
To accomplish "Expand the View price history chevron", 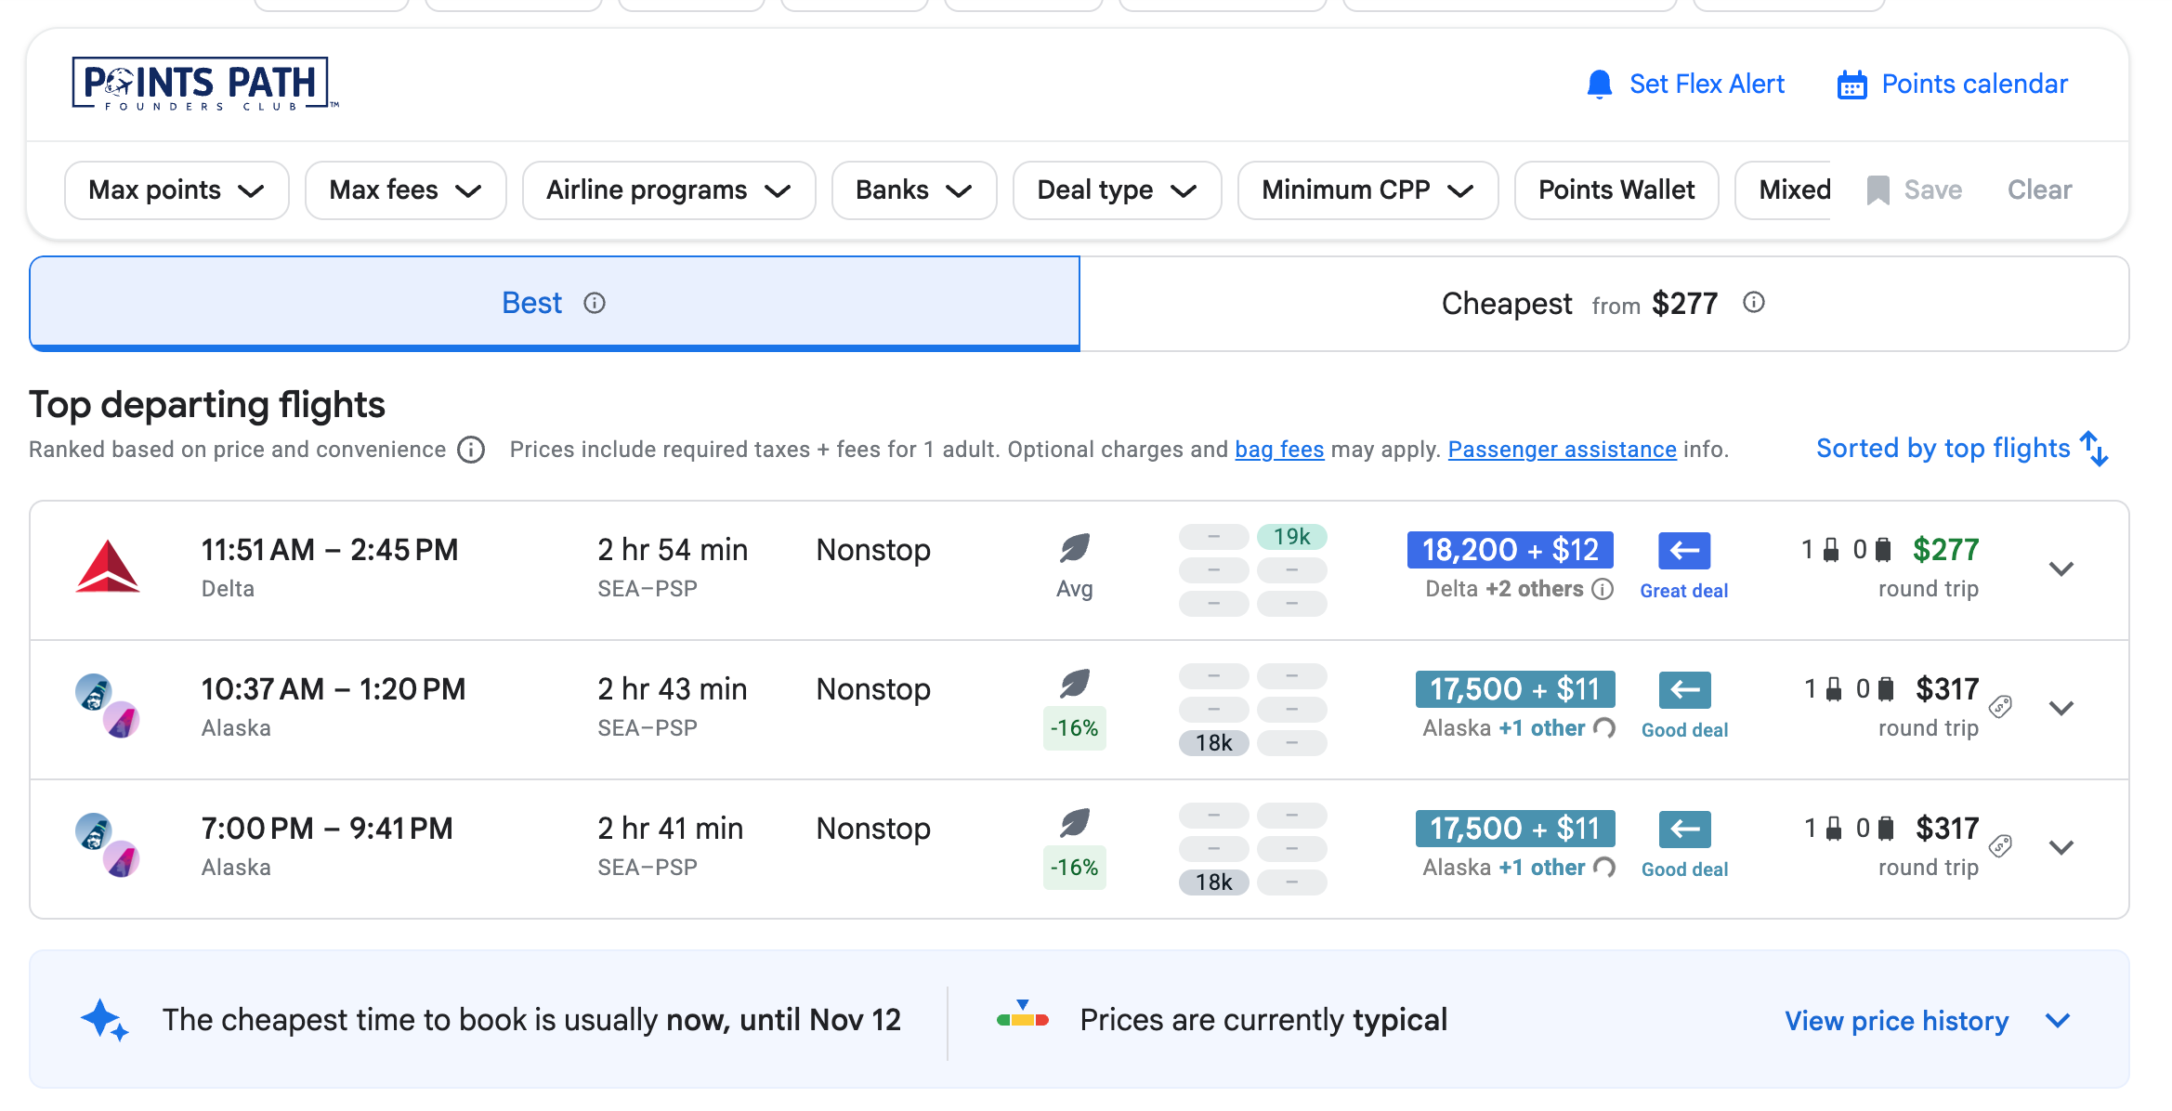I will click(x=2058, y=1021).
